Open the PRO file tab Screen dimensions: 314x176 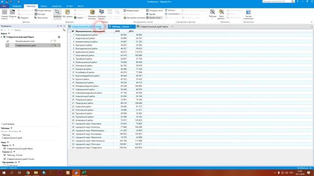pos(4,6)
